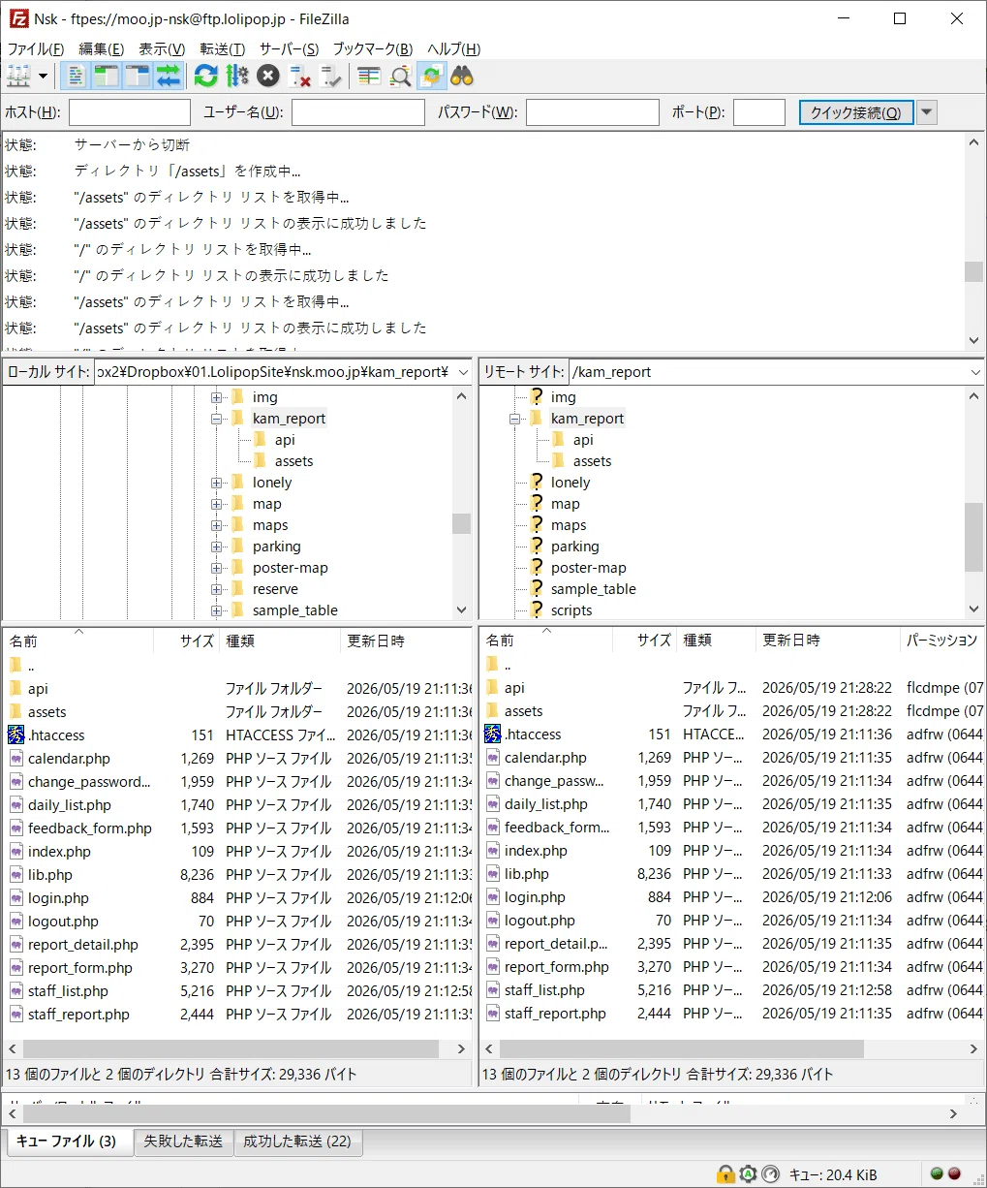Open the サーバー(S) menu
Image resolution: width=987 pixels, height=1188 pixels.
[x=289, y=48]
